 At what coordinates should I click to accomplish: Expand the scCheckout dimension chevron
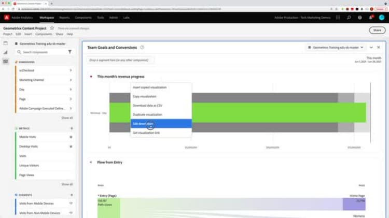[x=71, y=70]
